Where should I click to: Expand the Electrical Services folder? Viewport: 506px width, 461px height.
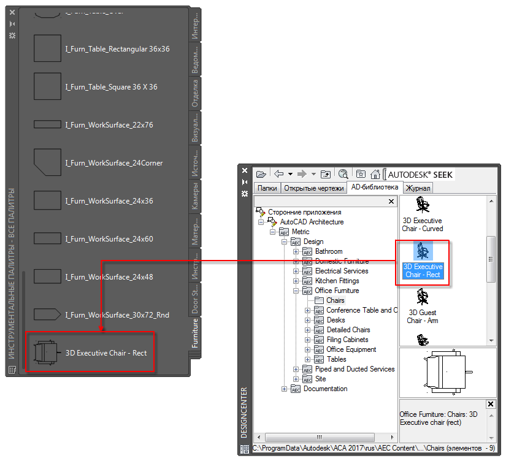pyautogui.click(x=296, y=271)
